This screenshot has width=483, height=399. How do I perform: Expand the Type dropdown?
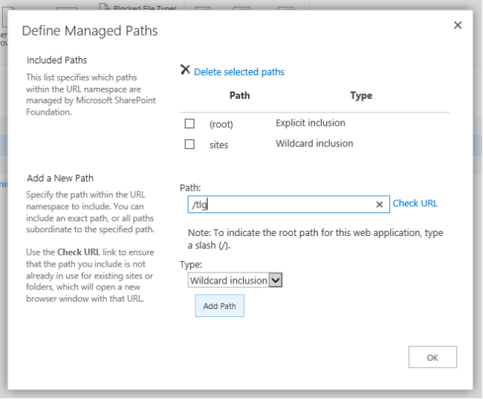click(x=276, y=281)
